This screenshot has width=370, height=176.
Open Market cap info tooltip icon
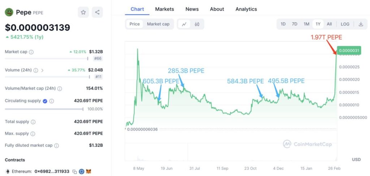click(x=31, y=52)
